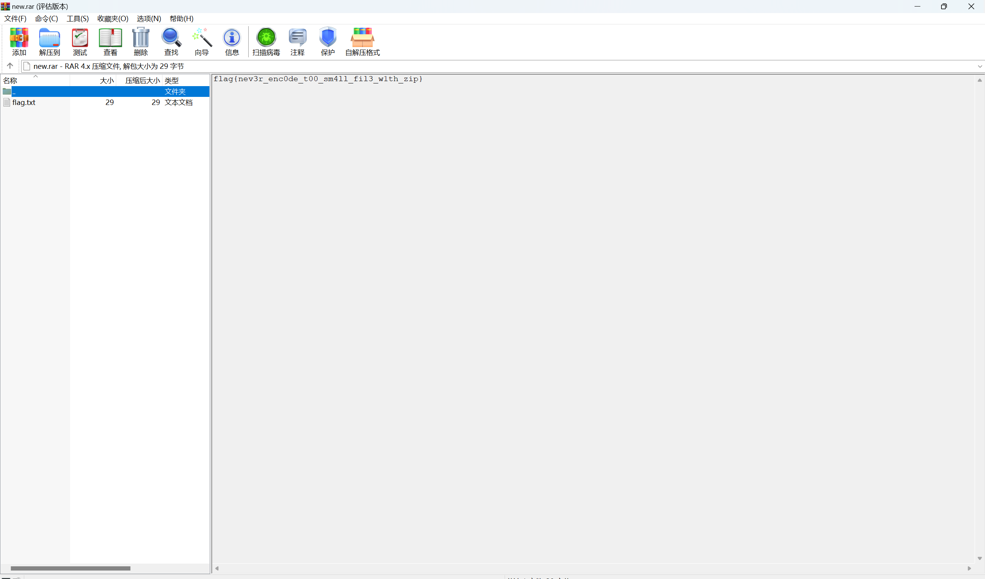Close the WinRAR window
Screen dimensions: 985x579
tap(971, 6)
